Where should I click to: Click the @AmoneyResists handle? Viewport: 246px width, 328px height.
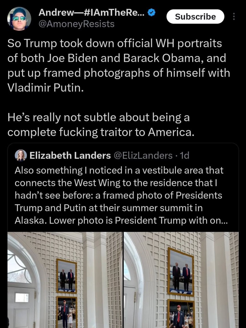(76, 24)
